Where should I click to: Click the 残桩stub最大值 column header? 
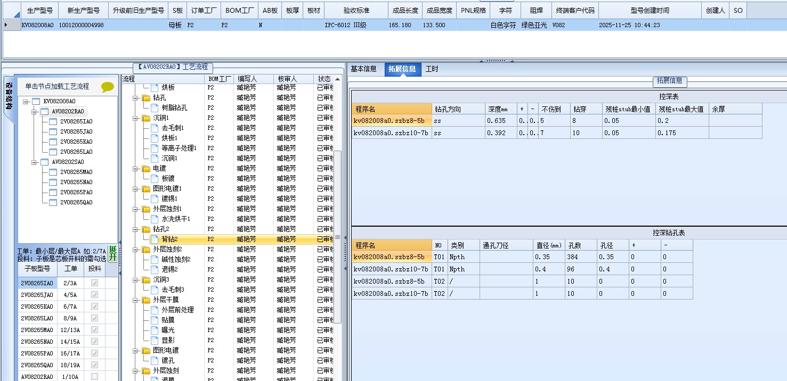click(681, 109)
